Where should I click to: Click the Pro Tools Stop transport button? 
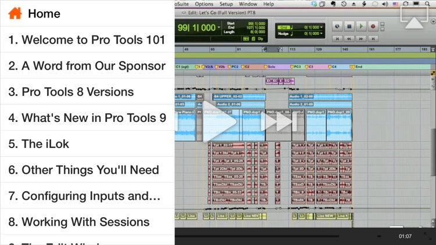coord(349,26)
